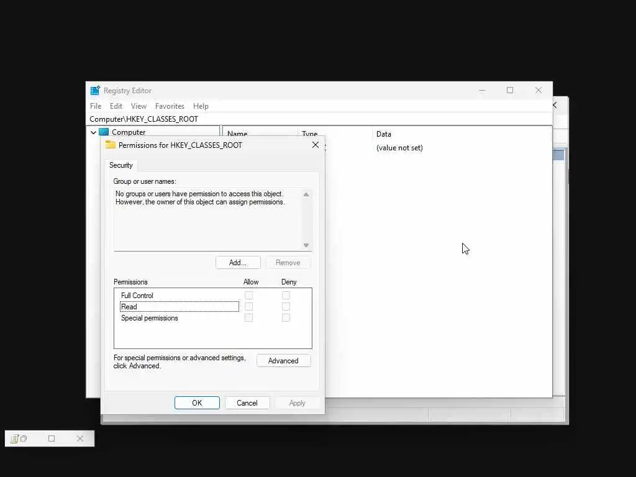Close the small bottom-left window

coord(80,438)
